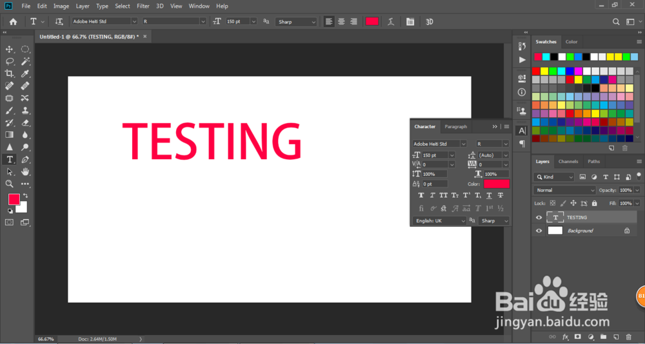
Task: Select the Eyedropper tool
Action: 25,73
